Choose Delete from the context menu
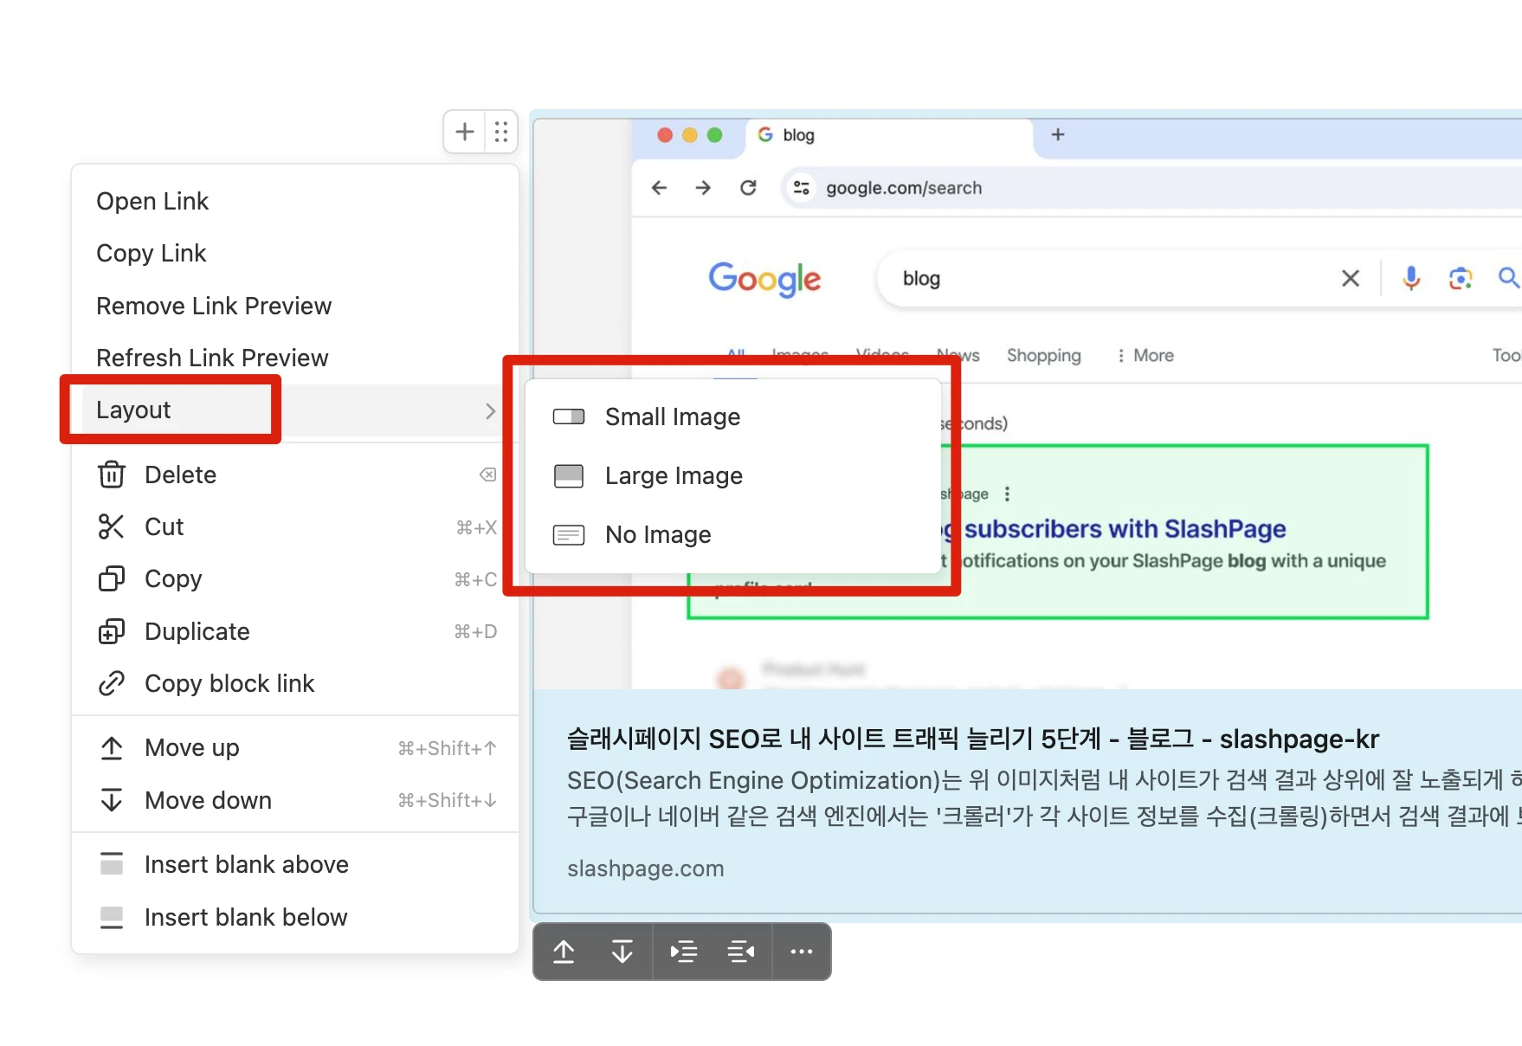The height and width of the screenshot is (1046, 1522). [180, 475]
